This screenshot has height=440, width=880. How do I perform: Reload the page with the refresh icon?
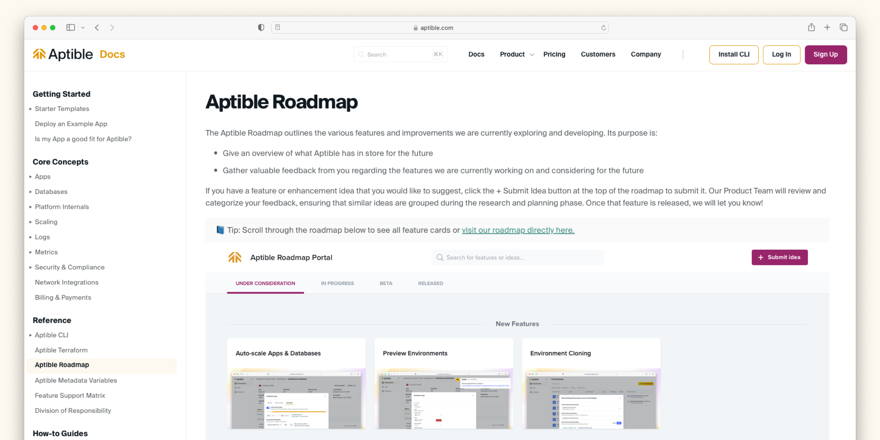tap(603, 27)
